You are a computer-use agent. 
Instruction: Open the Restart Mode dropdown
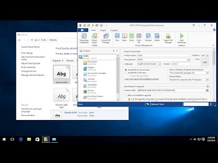tap(207, 80)
